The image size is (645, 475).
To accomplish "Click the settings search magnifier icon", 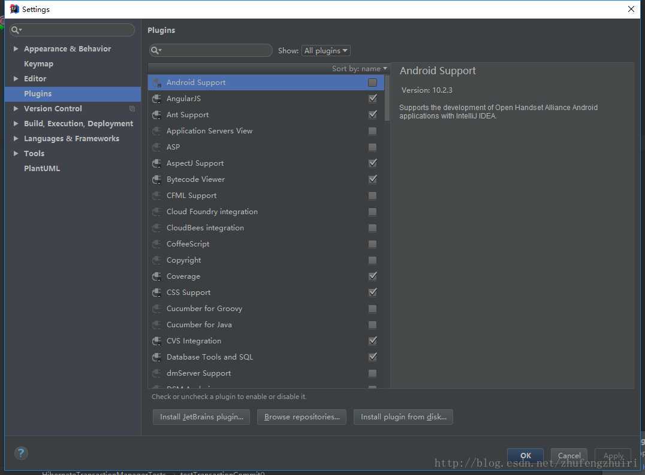I will (x=16, y=30).
